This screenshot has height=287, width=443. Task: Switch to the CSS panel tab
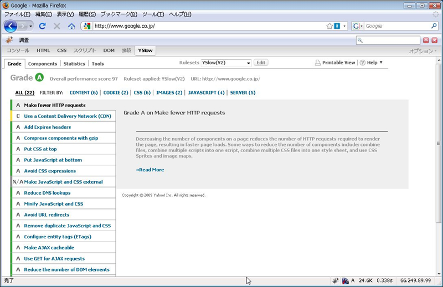click(61, 50)
